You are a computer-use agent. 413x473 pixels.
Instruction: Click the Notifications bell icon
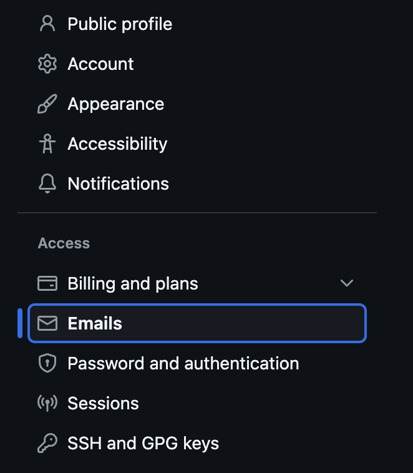coord(47,184)
